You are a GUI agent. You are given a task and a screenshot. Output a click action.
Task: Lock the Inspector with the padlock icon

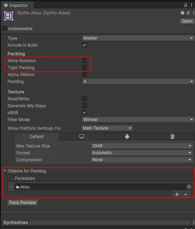(x=185, y=5)
